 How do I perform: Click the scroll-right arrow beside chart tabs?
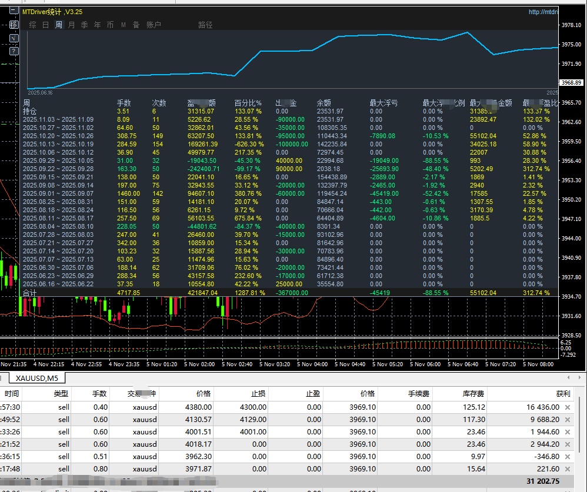[579, 378]
